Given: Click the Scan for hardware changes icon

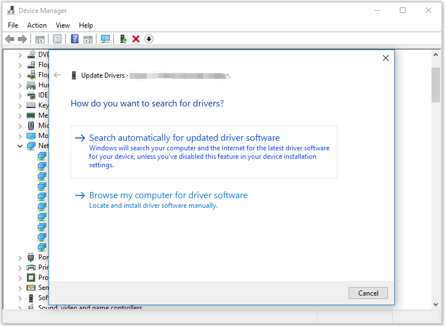Looking at the screenshot, I should (x=105, y=39).
